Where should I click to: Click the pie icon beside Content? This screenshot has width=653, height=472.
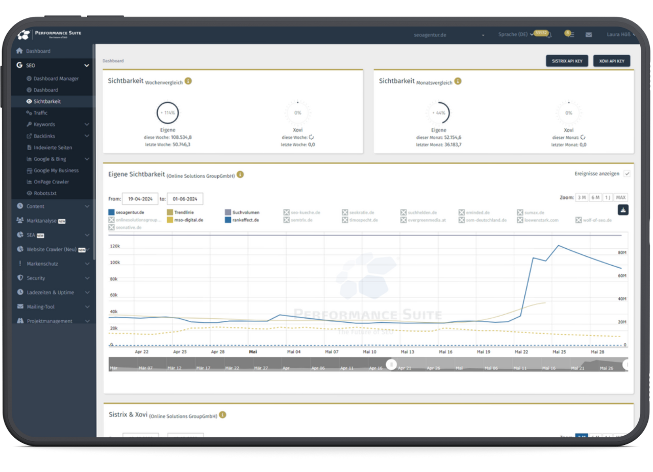pyautogui.click(x=20, y=206)
